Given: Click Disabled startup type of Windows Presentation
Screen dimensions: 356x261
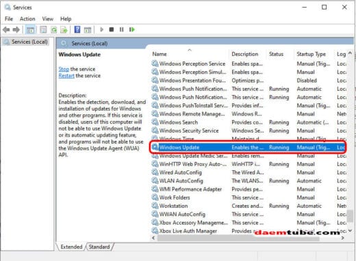Looking at the screenshot, I should [x=307, y=81].
